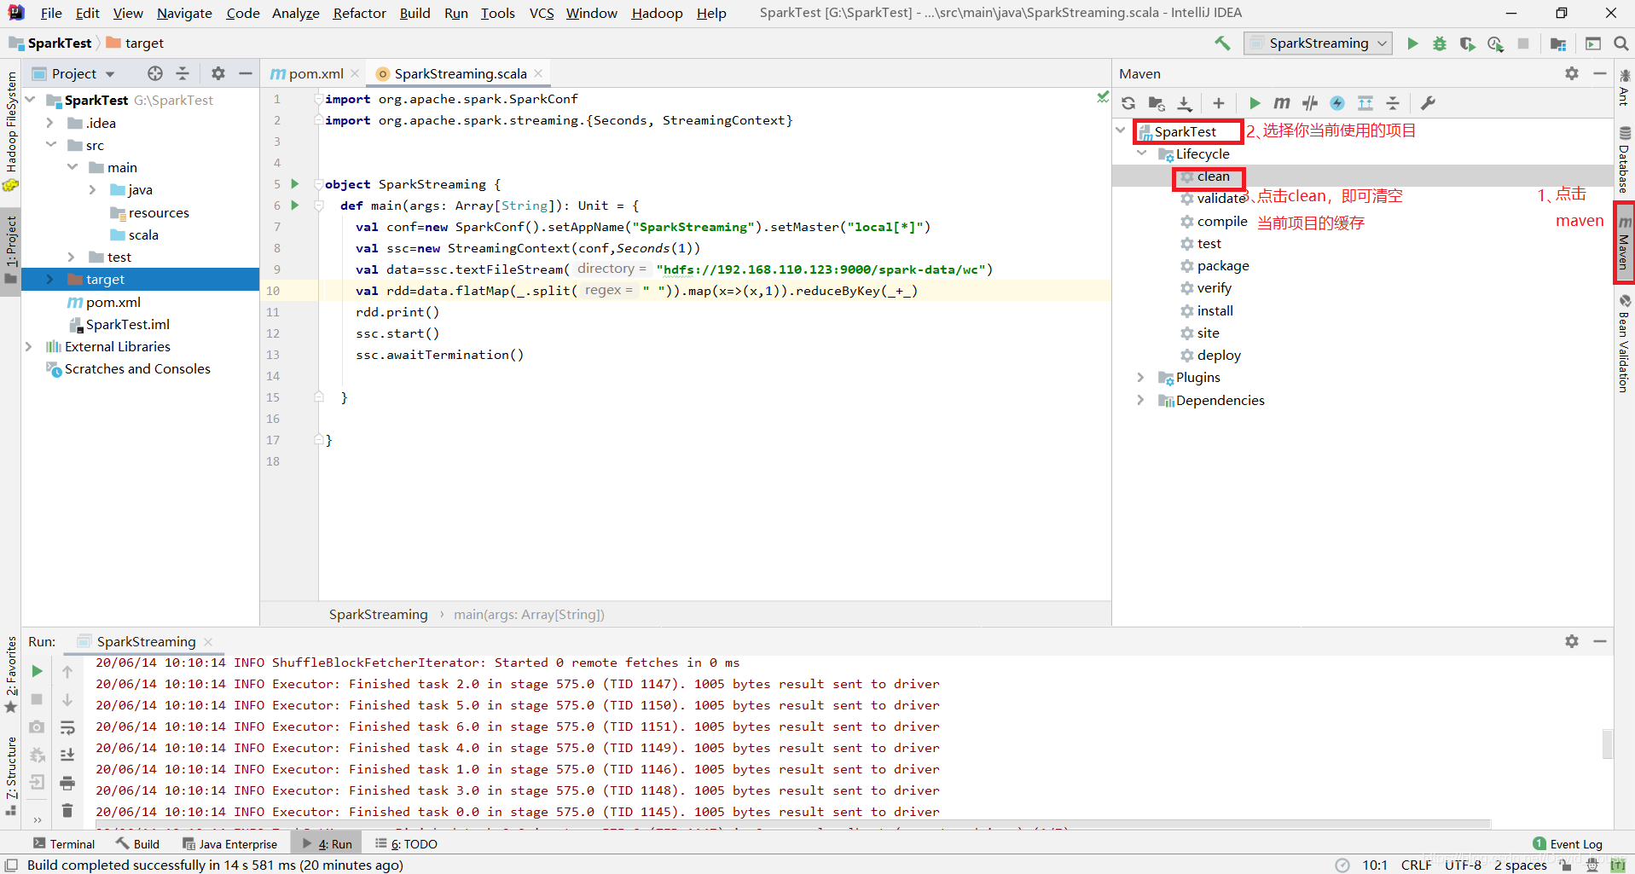Expand the Dependencies node

1141,400
